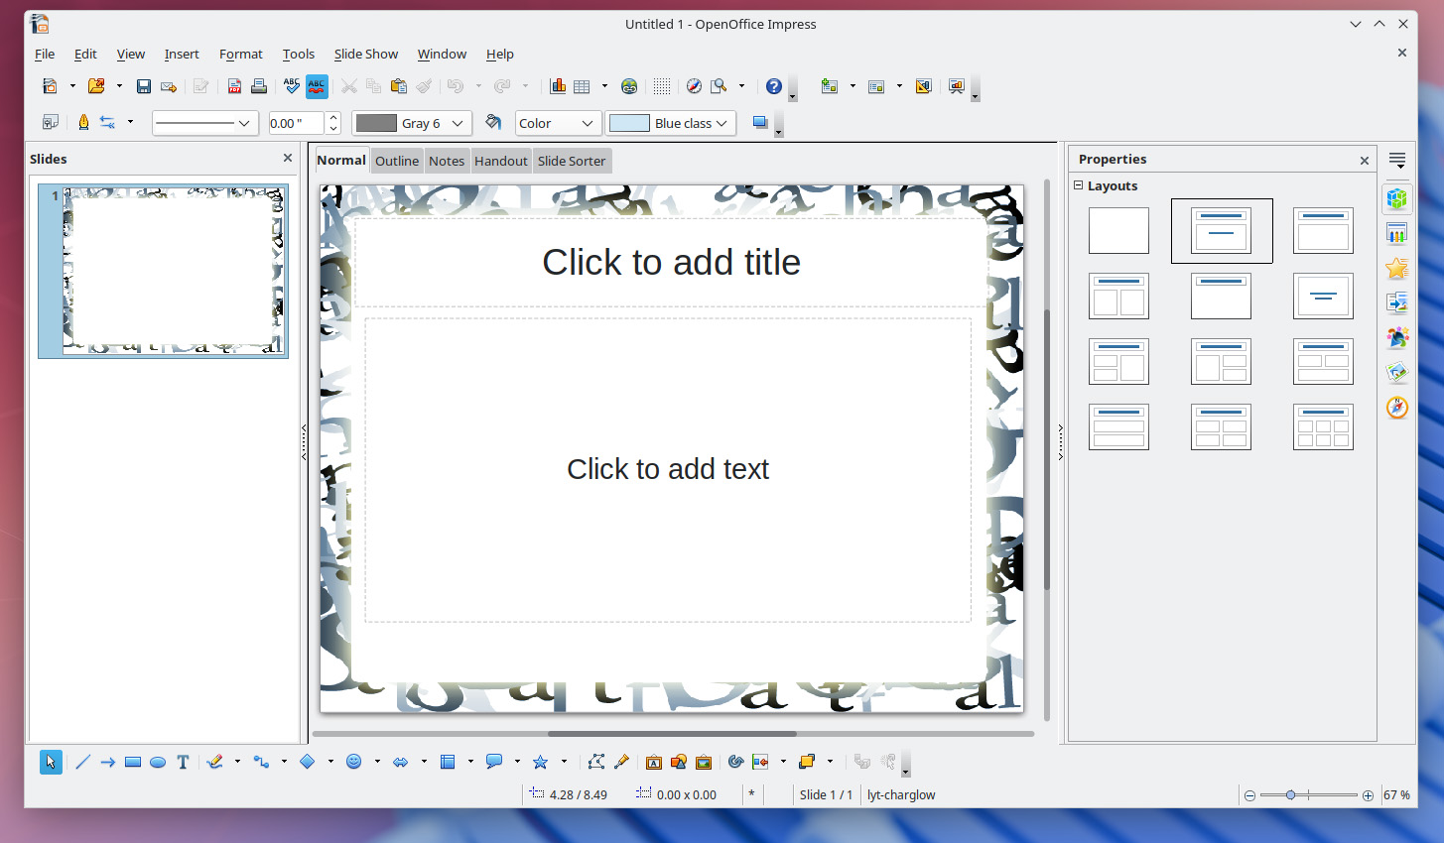
Task: Open Custom Animation in the sidebar
Action: point(1397,269)
